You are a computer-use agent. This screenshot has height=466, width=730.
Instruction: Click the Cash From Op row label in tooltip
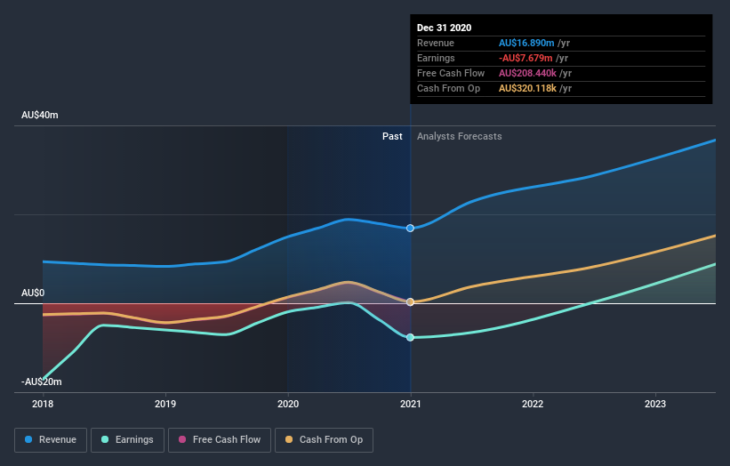pyautogui.click(x=448, y=88)
